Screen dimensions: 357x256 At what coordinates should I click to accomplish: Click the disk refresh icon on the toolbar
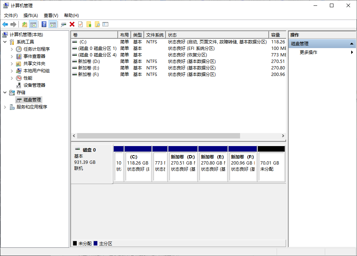point(64,24)
